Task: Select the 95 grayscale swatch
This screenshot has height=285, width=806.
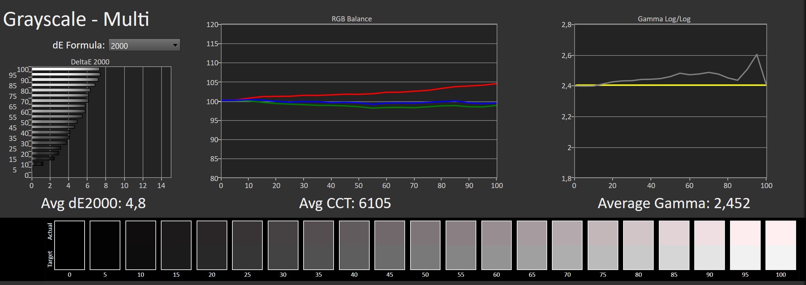Action: click(x=745, y=245)
